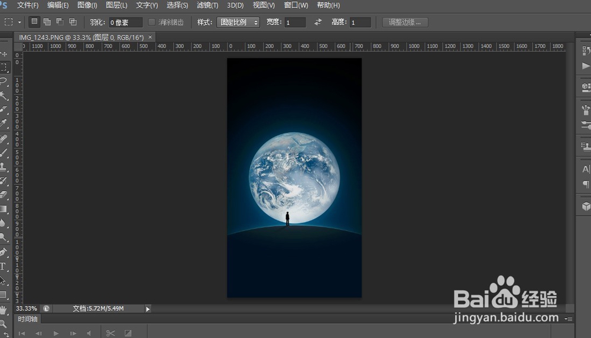Select the IMG_1243.PNG document tab
The width and height of the screenshot is (591, 338).
click(82, 37)
